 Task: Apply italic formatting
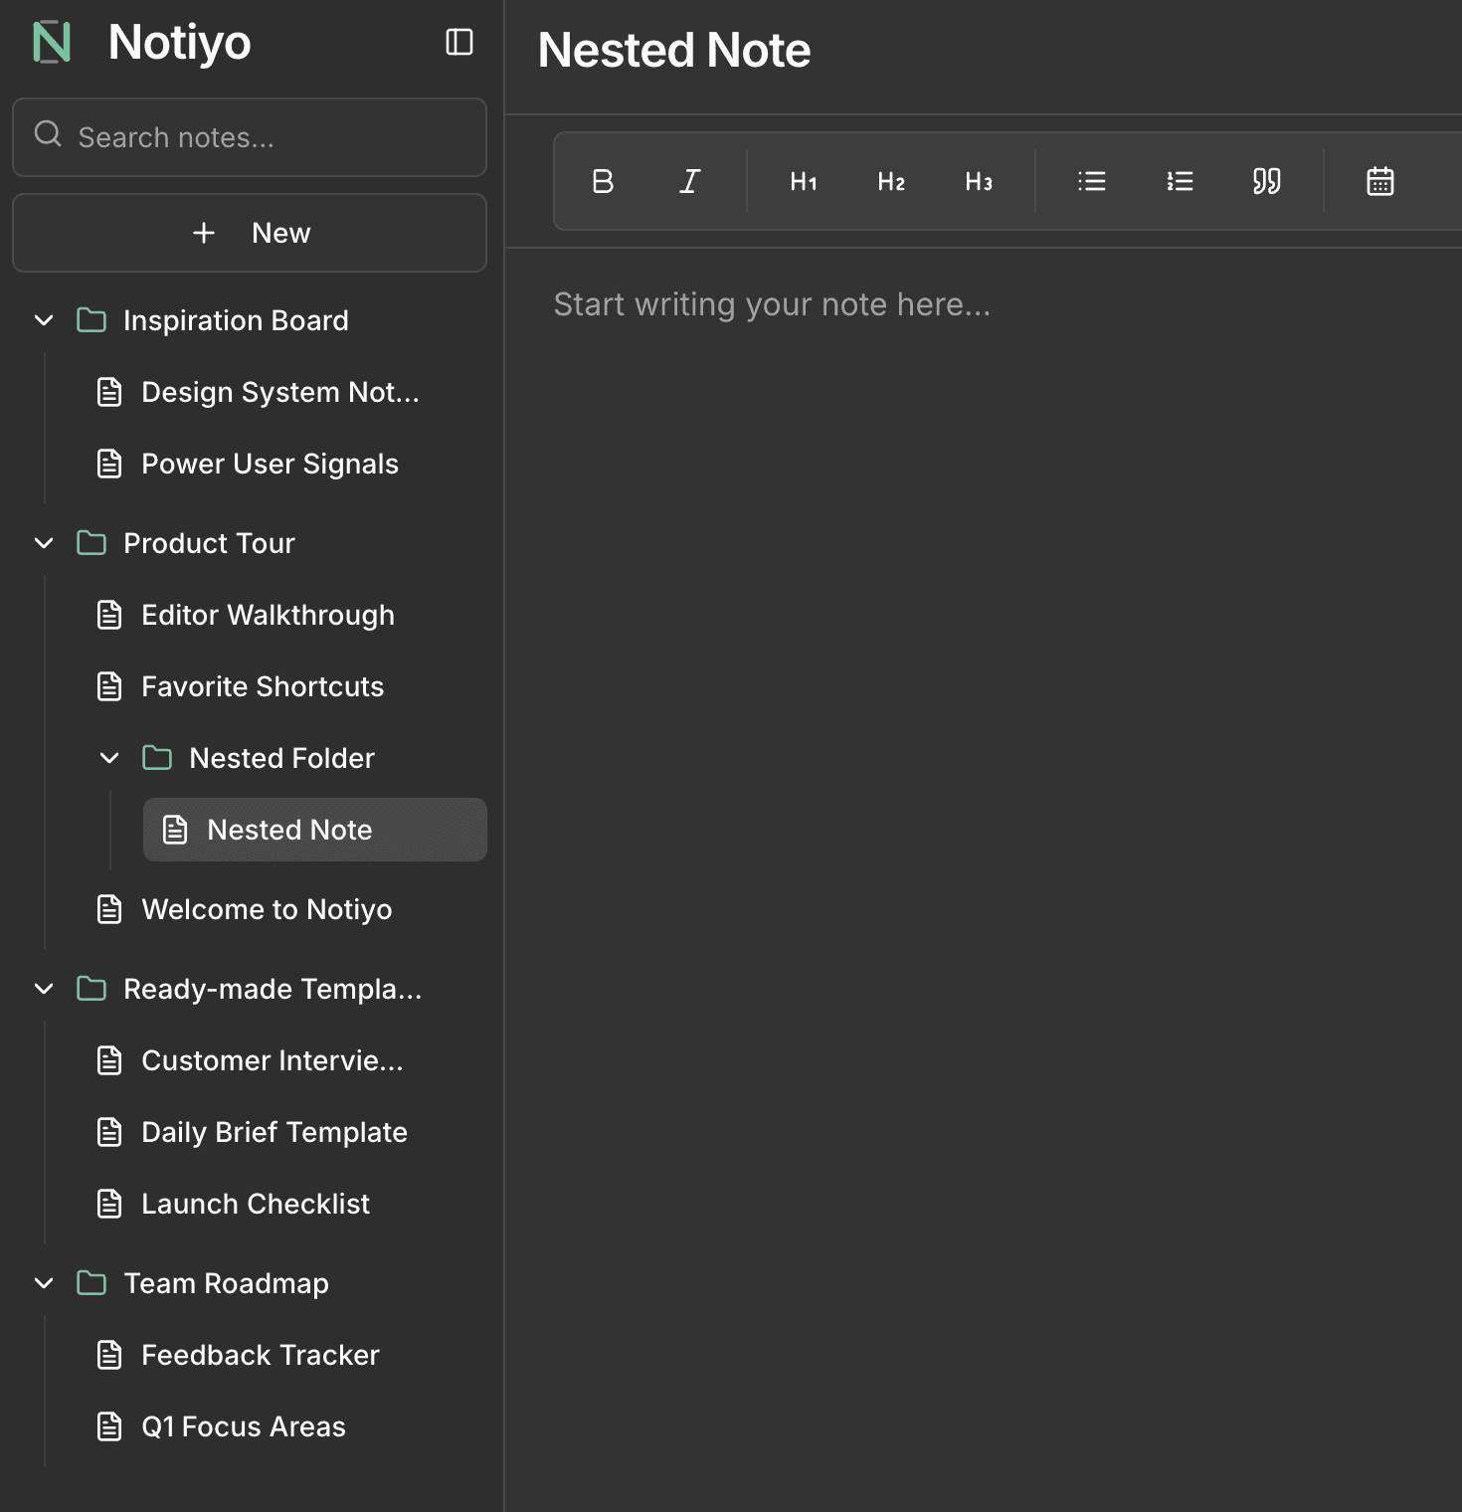[689, 181]
